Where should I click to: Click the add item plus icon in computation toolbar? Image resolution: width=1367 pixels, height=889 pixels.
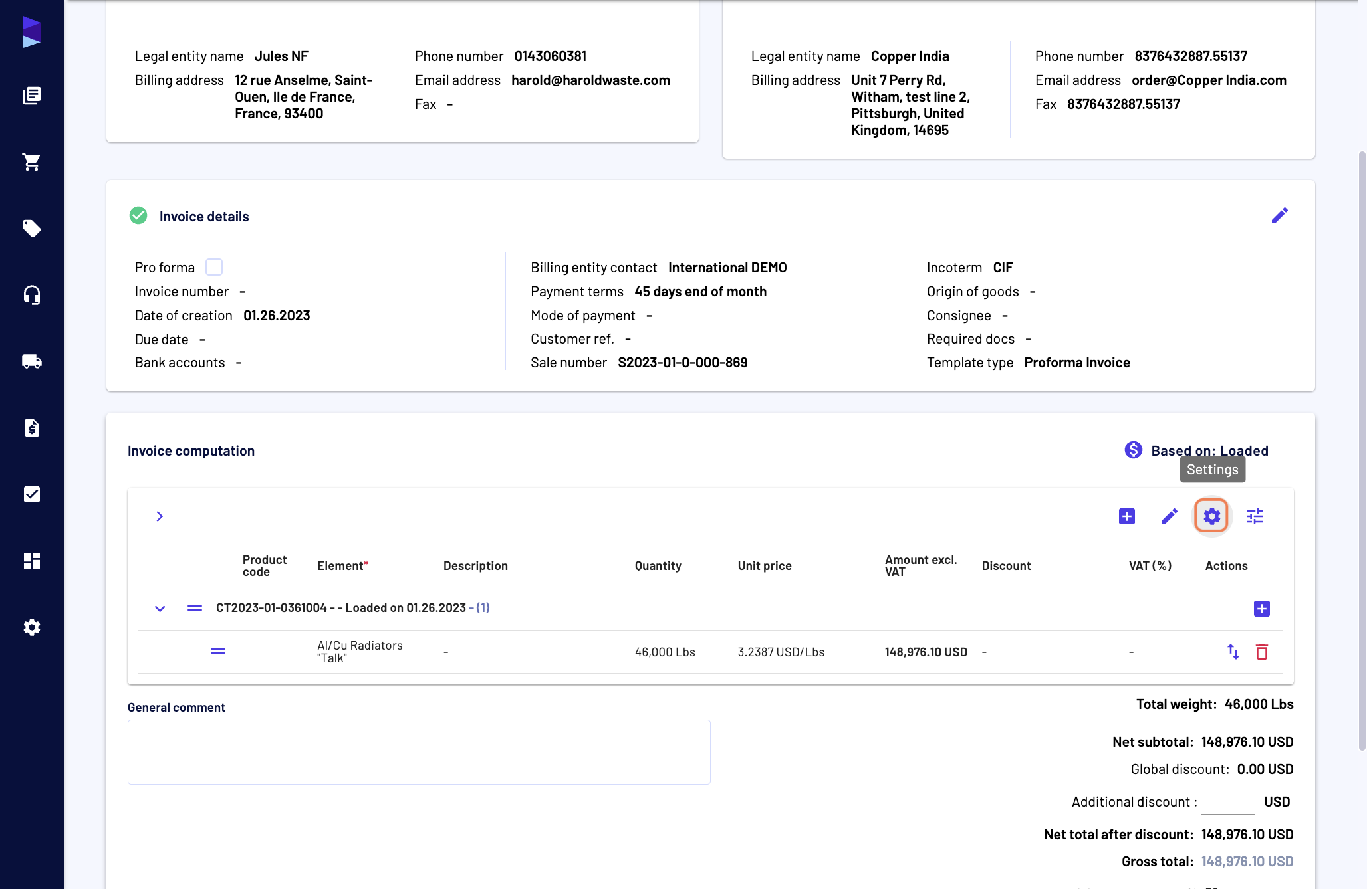click(x=1126, y=516)
